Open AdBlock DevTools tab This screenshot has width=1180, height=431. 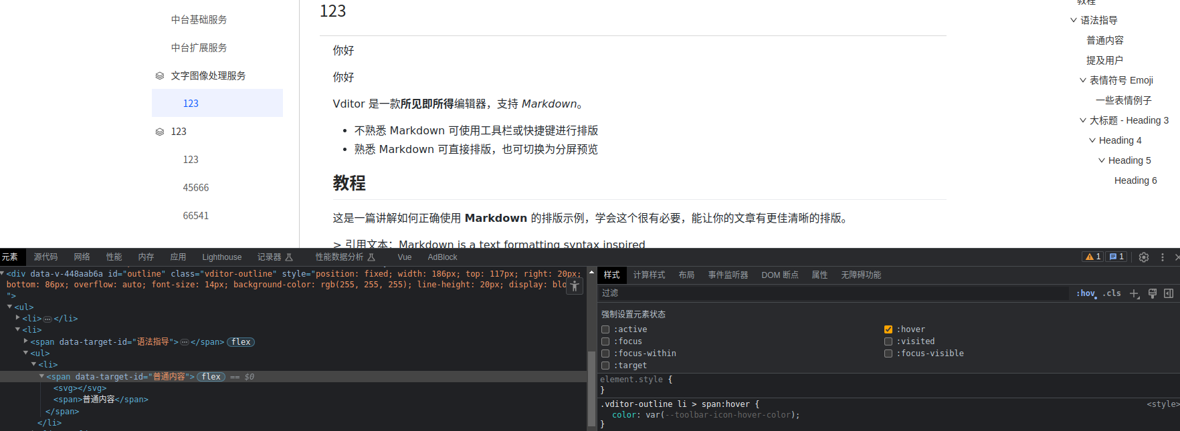tap(442, 257)
